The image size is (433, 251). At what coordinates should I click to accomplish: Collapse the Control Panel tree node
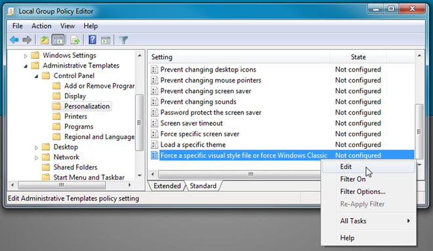[36, 77]
